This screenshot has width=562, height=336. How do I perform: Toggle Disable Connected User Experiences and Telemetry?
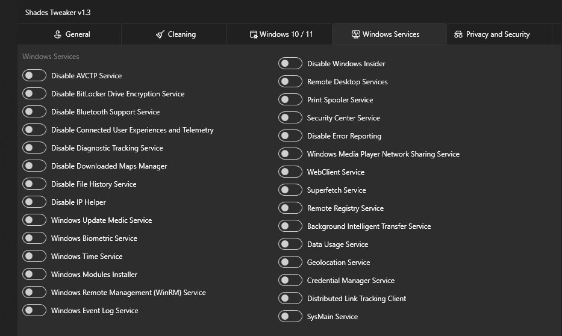click(x=34, y=129)
